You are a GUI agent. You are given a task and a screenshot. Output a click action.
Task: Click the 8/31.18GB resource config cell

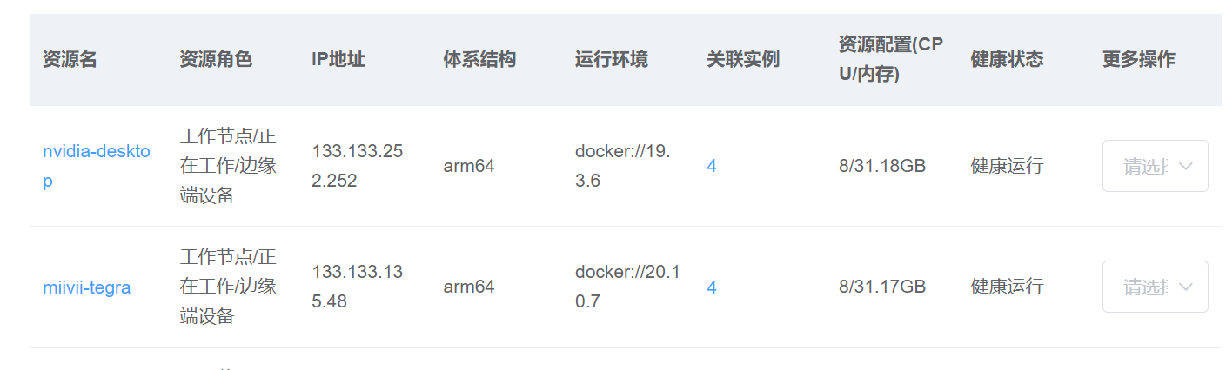pos(881,166)
